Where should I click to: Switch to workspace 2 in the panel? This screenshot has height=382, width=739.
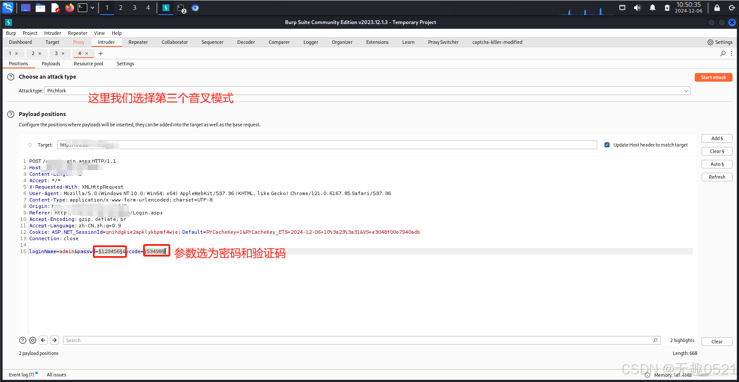click(121, 8)
